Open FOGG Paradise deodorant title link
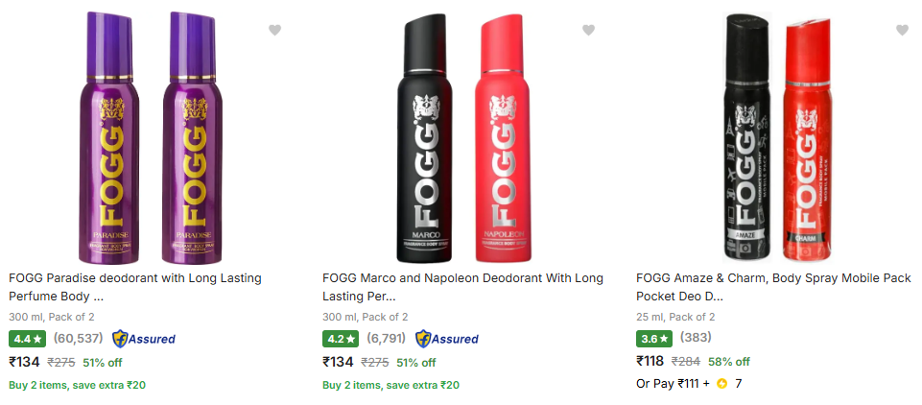The width and height of the screenshot is (922, 405). point(135,287)
